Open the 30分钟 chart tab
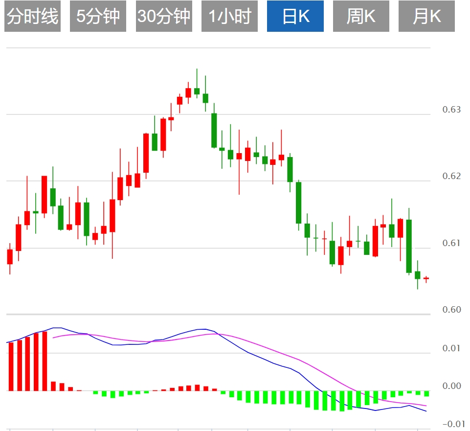 click(164, 16)
